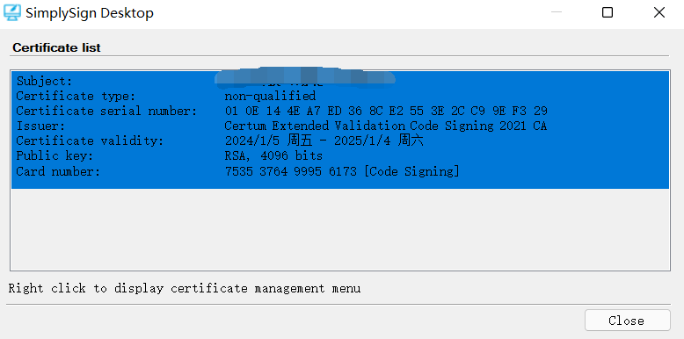Click the Certificate list heading
The image size is (684, 339).
click(57, 47)
